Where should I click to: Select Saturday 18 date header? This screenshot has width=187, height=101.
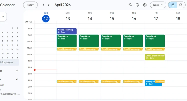(178, 18)
